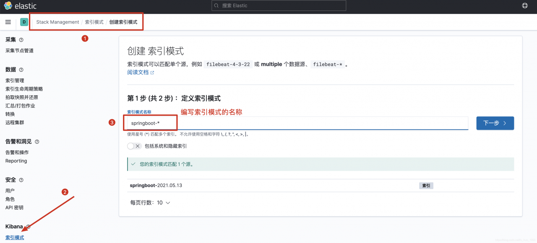Click the 安全 section heading
This screenshot has height=243, width=537.
(10, 180)
